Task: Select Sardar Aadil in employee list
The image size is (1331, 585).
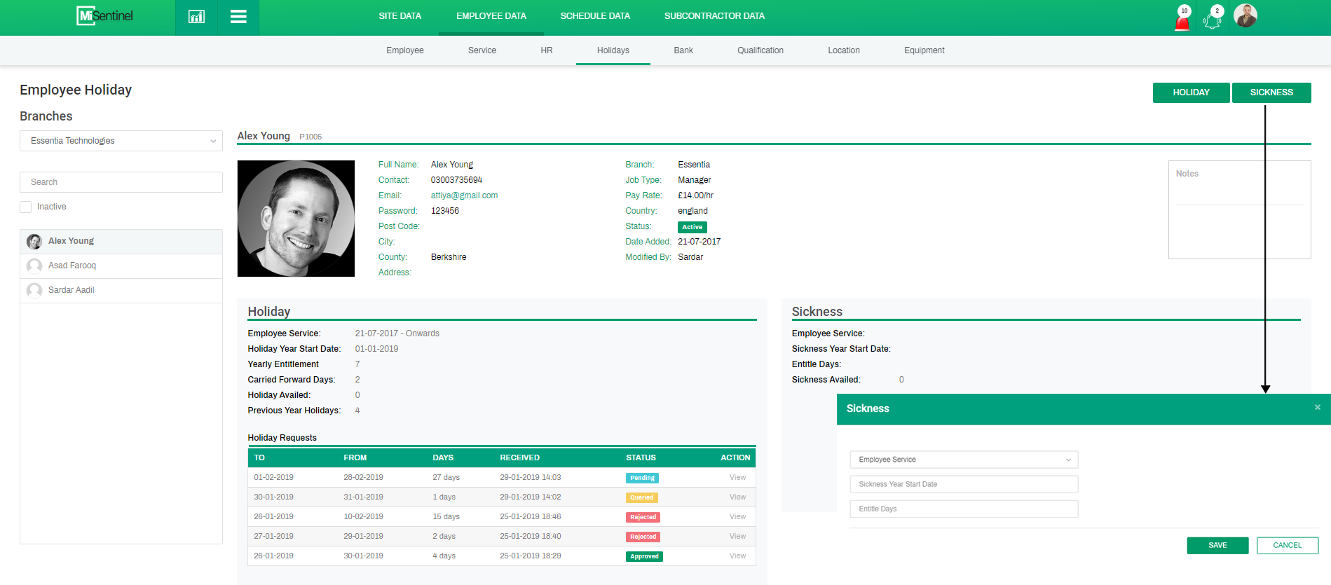Action: (x=121, y=291)
